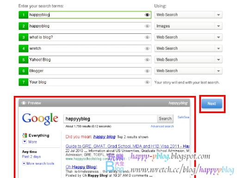
Task: Click the Google Search button in preview
Action: pyautogui.click(x=165, y=119)
